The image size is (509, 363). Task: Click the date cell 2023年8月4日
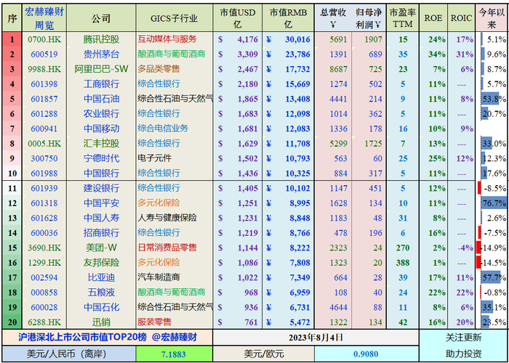point(316,338)
